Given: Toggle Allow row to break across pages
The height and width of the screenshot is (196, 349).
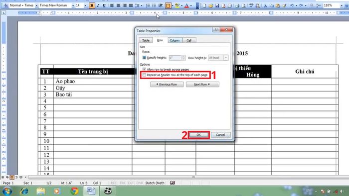Looking at the screenshot, I should click(x=144, y=70).
